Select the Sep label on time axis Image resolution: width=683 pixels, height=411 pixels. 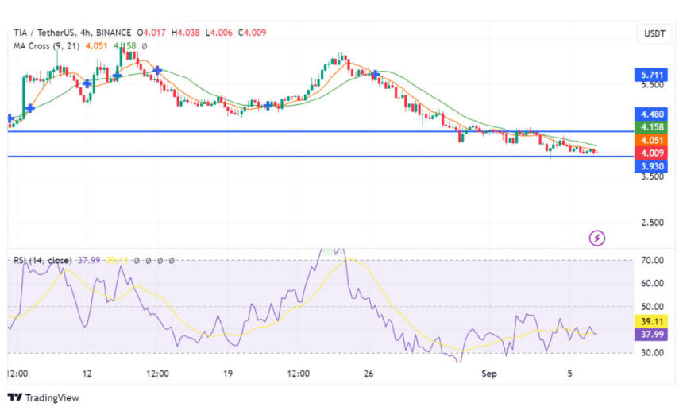tap(490, 373)
